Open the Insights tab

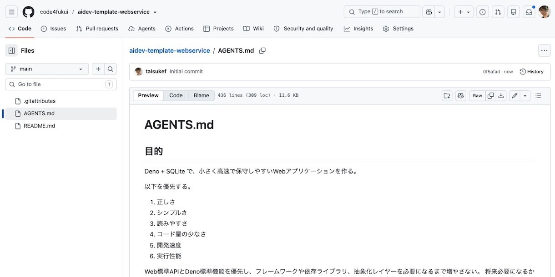click(358, 29)
